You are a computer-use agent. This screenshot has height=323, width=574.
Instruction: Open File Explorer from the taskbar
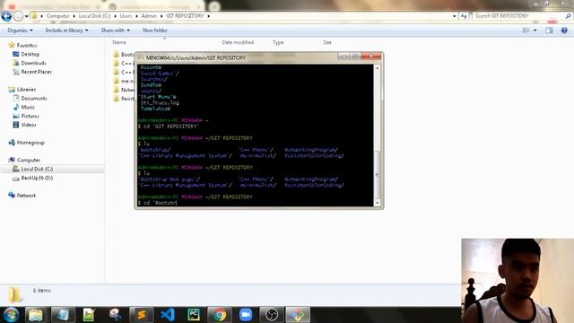[36, 315]
